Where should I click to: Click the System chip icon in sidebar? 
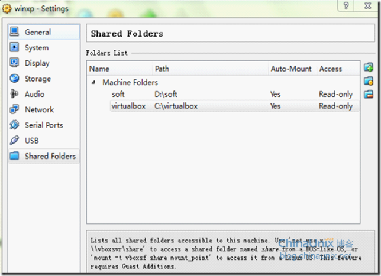14,47
